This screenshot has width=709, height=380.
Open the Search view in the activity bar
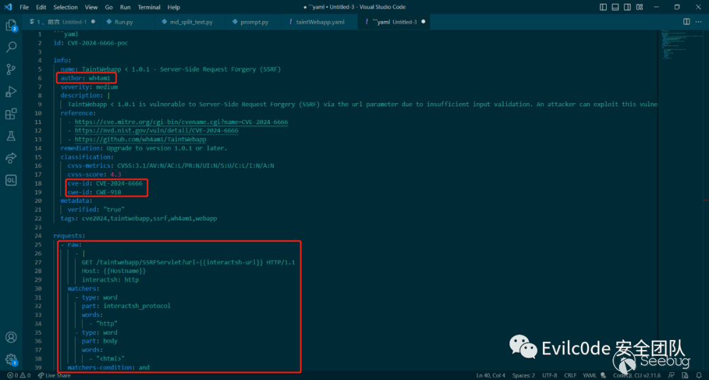[x=11, y=47]
